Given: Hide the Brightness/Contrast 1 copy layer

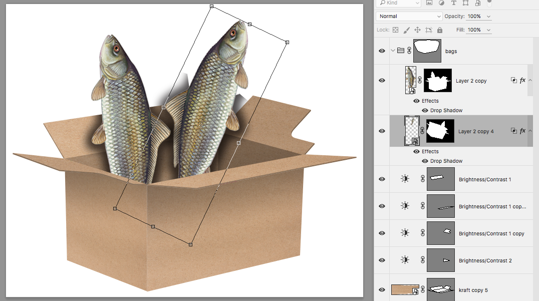Looking at the screenshot, I should (x=382, y=233).
